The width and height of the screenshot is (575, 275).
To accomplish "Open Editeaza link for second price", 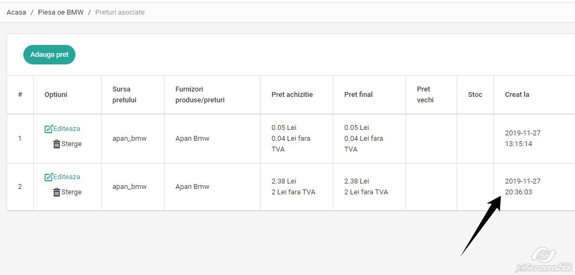I will pyautogui.click(x=66, y=177).
